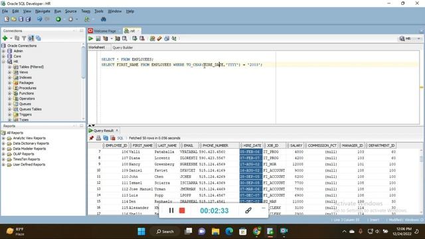The image size is (425, 239).
Task: Click the green plus New Connection icon
Action: 5,39
